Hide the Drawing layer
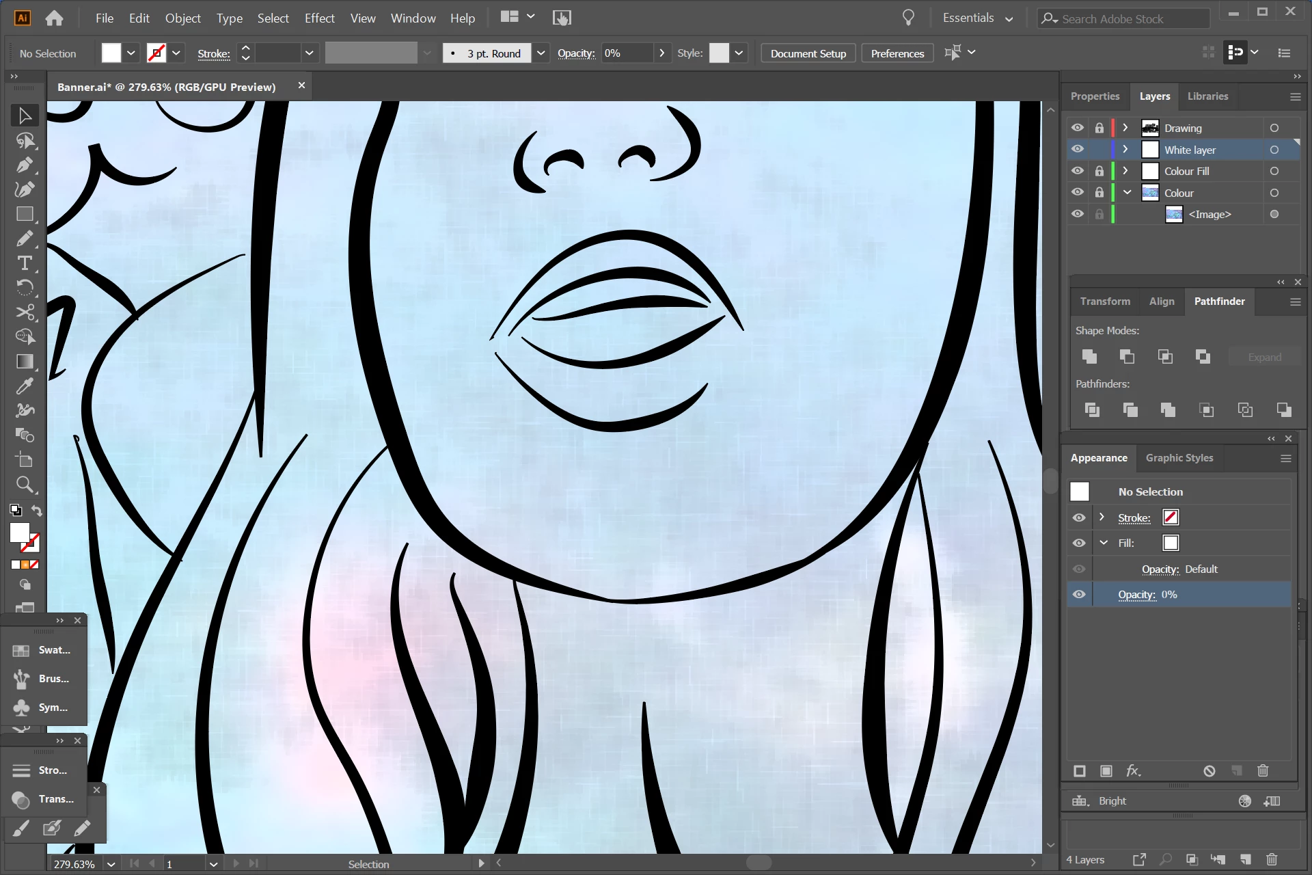This screenshot has height=875, width=1312. [1078, 128]
